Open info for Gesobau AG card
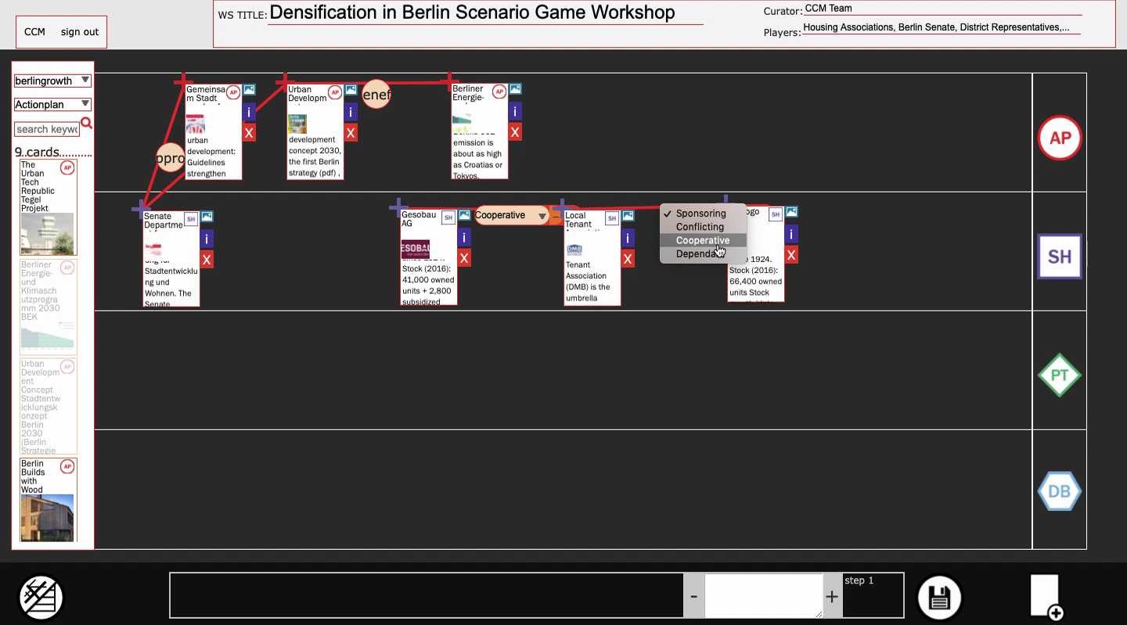This screenshot has height=625, width=1127. click(464, 237)
